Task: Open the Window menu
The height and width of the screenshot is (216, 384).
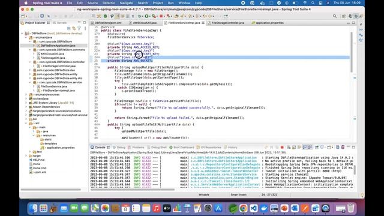Action: [184, 3]
